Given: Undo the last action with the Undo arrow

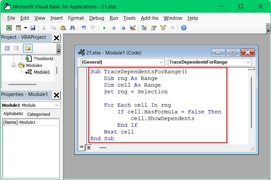Looking at the screenshot, I should point(84,28).
